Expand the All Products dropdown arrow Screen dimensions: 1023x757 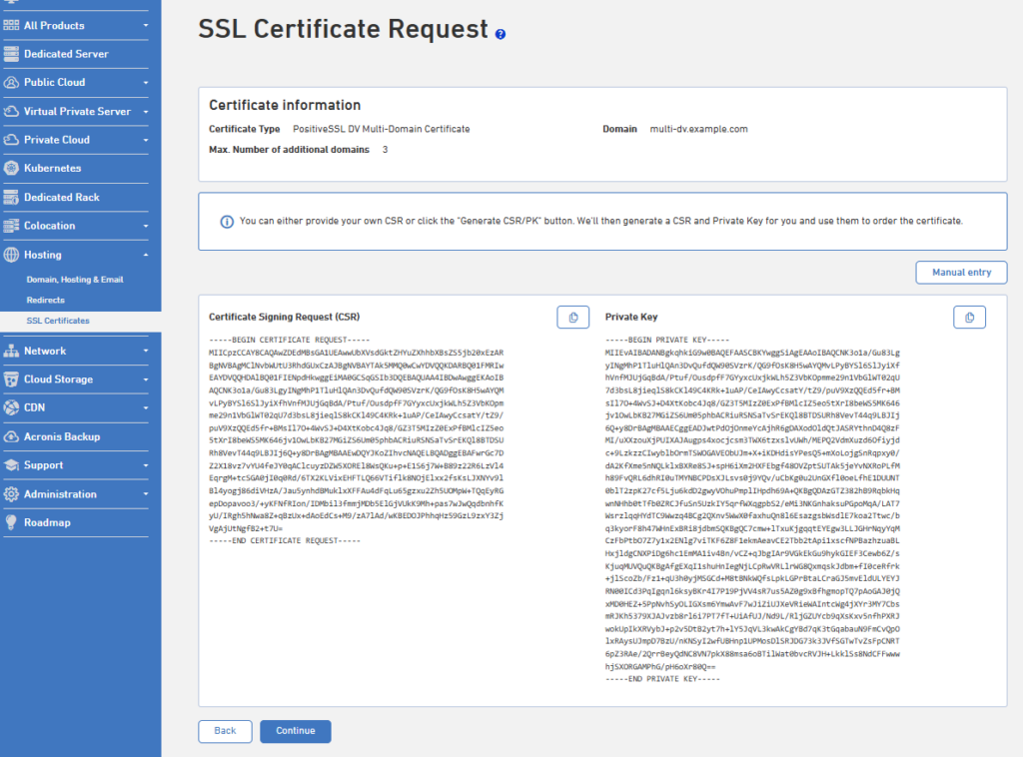point(146,25)
